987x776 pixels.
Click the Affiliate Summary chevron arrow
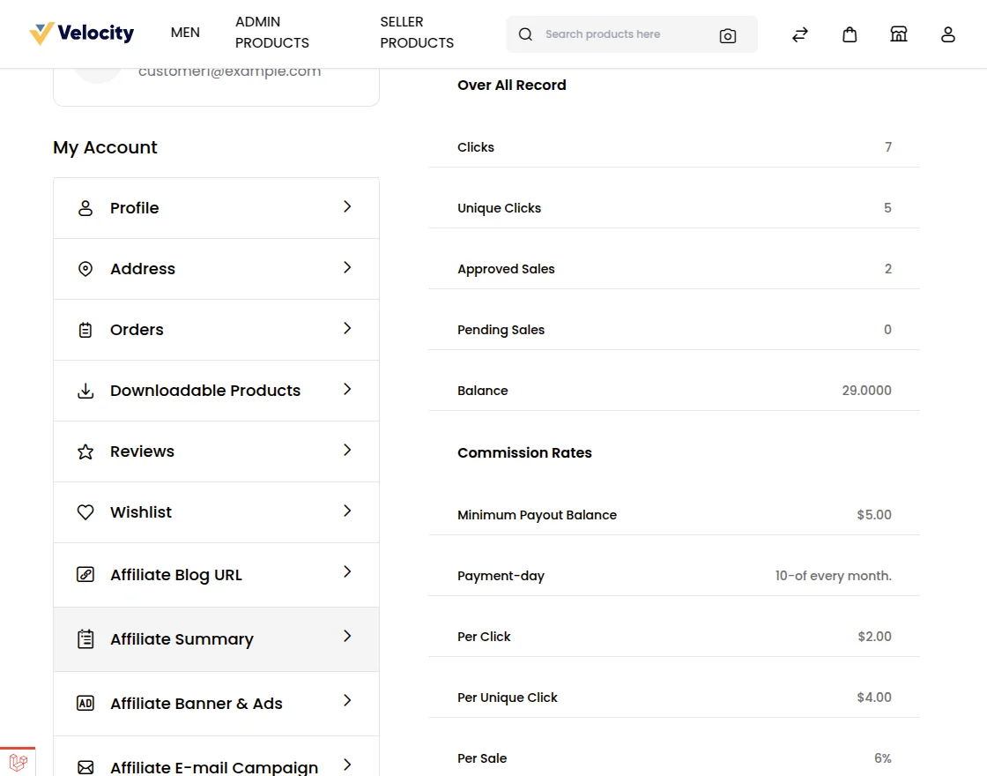[x=347, y=636]
